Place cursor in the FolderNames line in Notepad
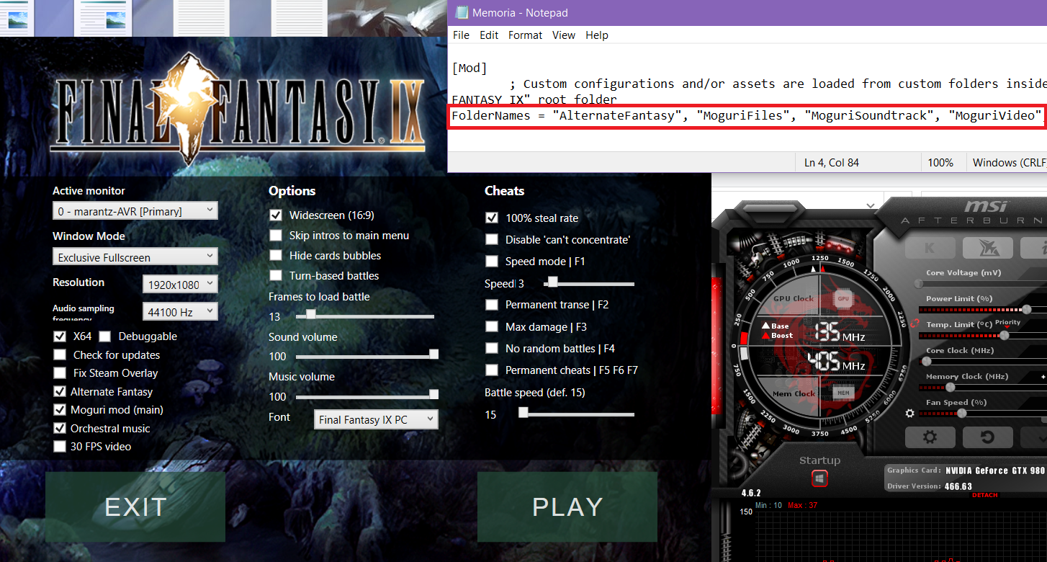 [x=747, y=115]
